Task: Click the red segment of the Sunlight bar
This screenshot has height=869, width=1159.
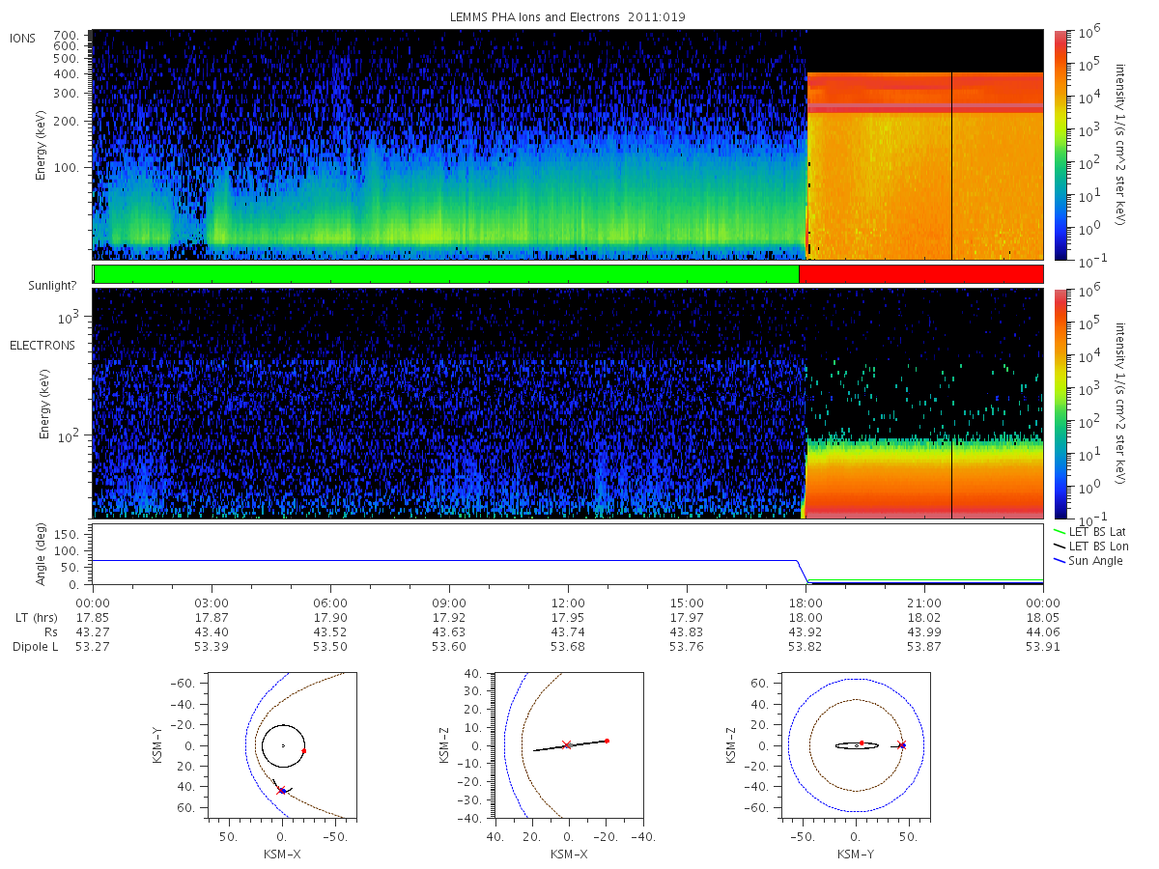Action: [x=921, y=274]
